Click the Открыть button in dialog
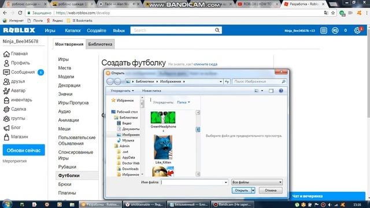The width and height of the screenshot is (370, 208). coord(242,190)
